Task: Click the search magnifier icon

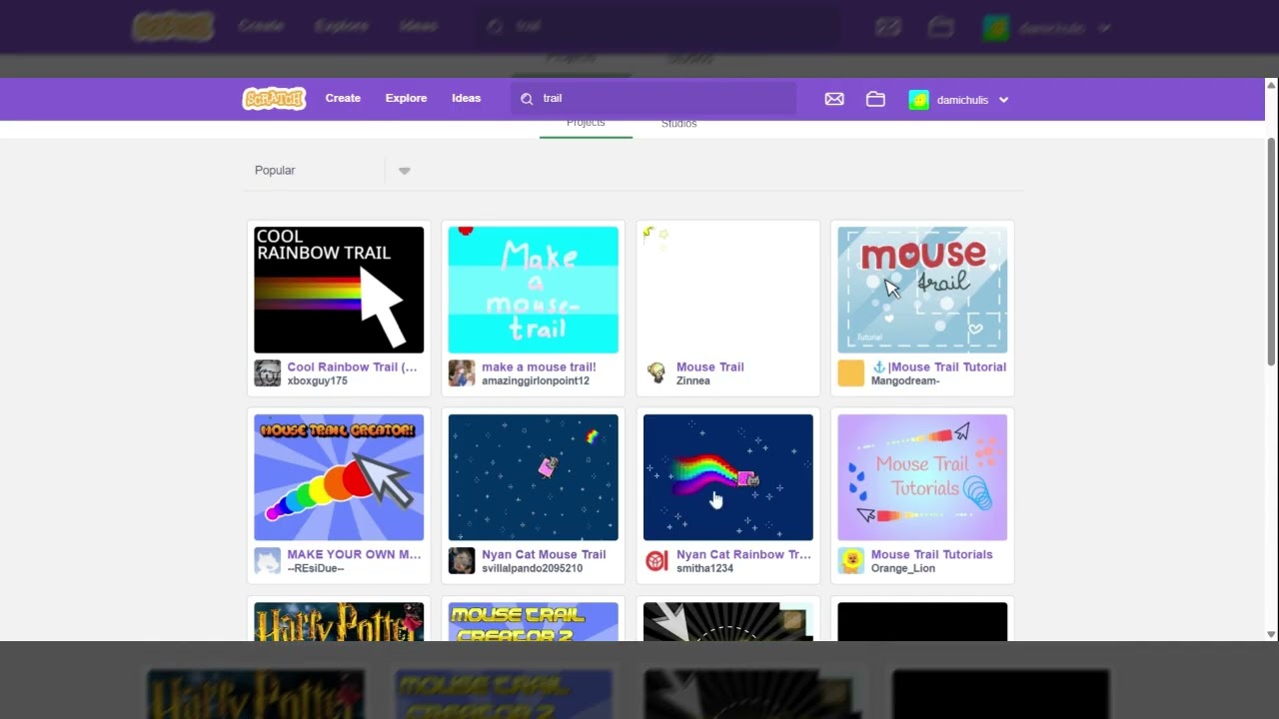Action: [527, 99]
